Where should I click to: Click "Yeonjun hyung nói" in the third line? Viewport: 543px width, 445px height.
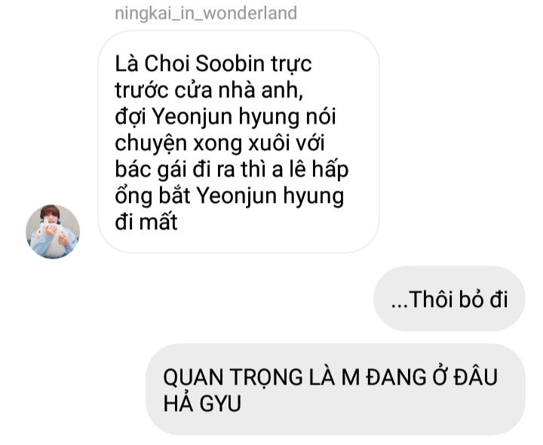244,117
